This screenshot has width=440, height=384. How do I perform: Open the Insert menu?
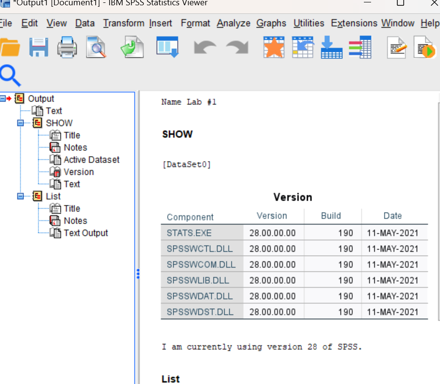click(160, 23)
